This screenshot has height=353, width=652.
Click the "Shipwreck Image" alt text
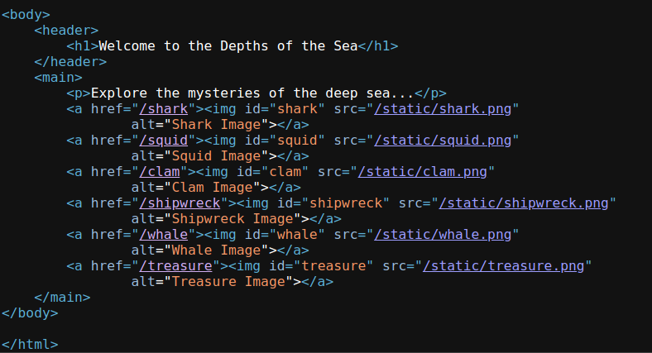tap(233, 219)
